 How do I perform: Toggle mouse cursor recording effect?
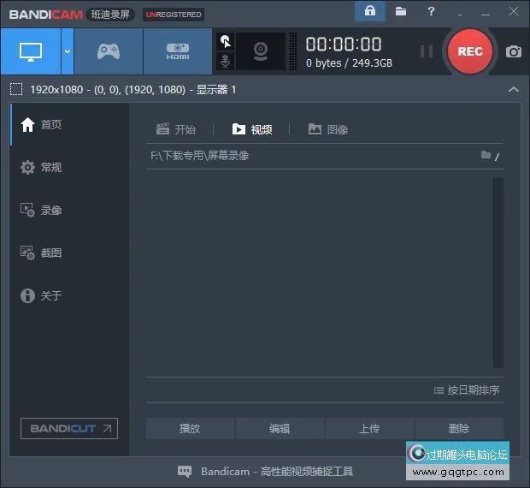click(x=226, y=41)
